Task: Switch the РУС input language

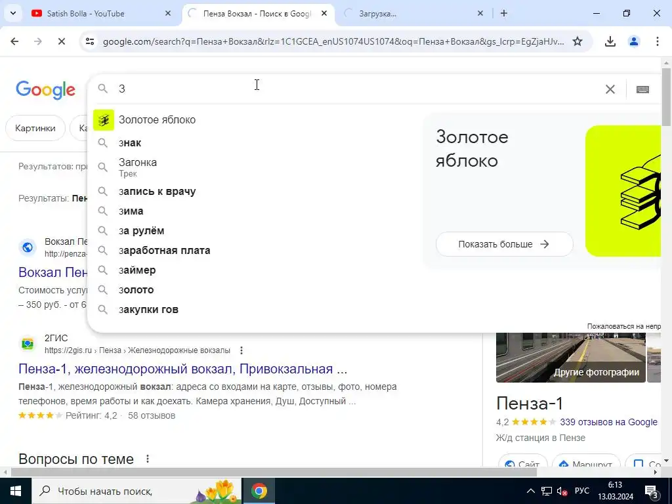Action: coord(582,491)
